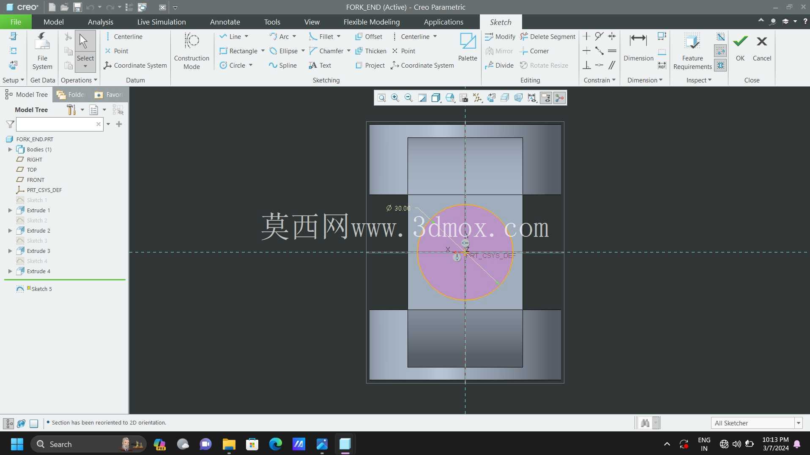
Task: Expand the Extrude 1 tree node
Action: (x=10, y=210)
